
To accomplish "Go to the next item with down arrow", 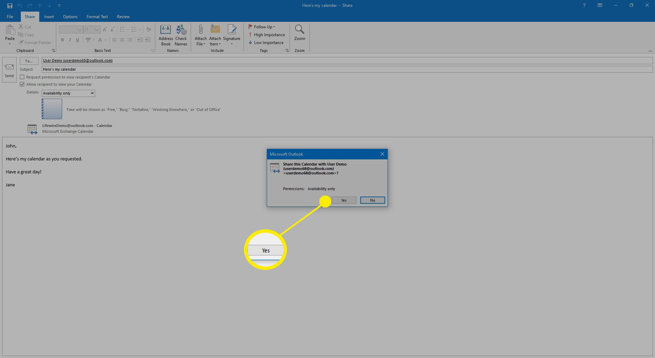I will (49, 5).
